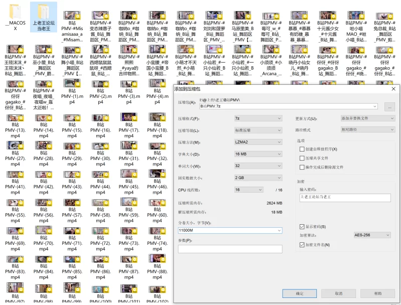Select the B站PMV-(30).mp4 file icon

(x=100, y=146)
